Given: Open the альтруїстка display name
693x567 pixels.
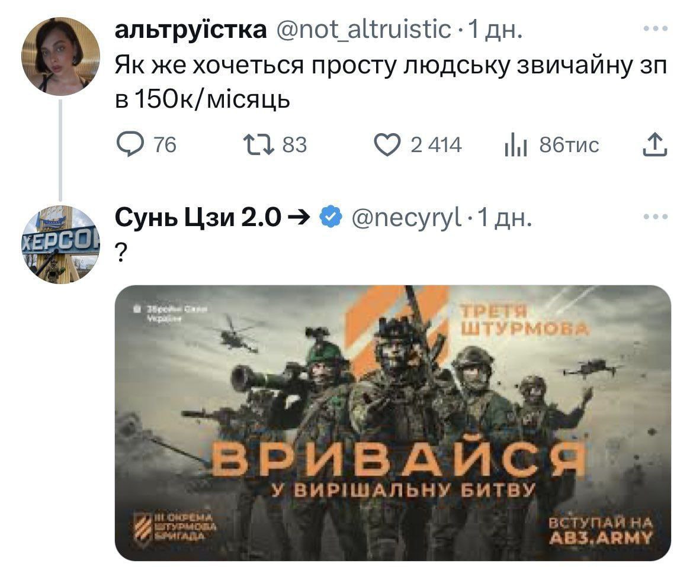Looking at the screenshot, I should [191, 30].
